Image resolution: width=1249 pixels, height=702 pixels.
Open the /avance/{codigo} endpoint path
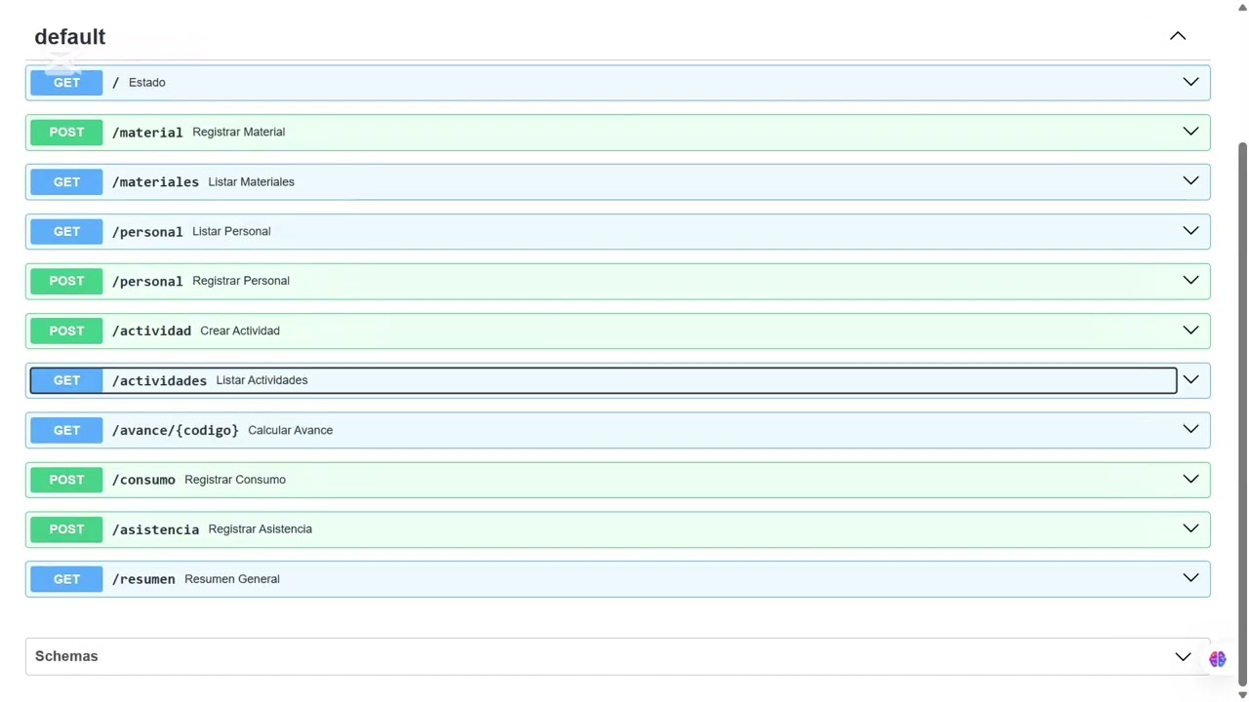(x=175, y=431)
